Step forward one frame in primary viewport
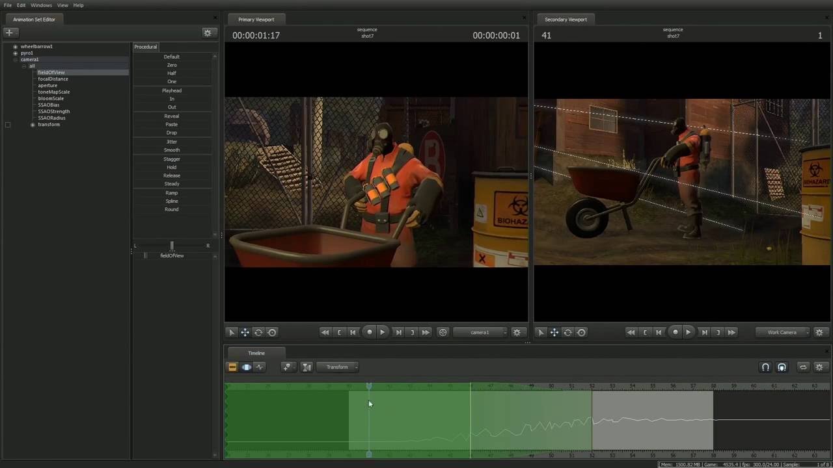 tap(398, 332)
